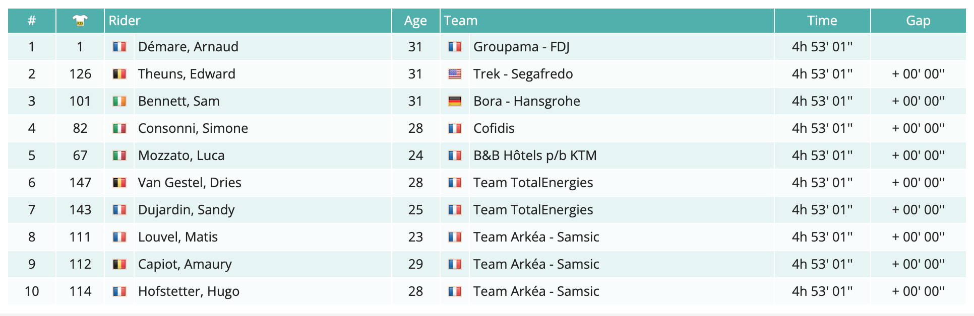The height and width of the screenshot is (316, 974).
Task: Click the Gap column header
Action: point(918,21)
